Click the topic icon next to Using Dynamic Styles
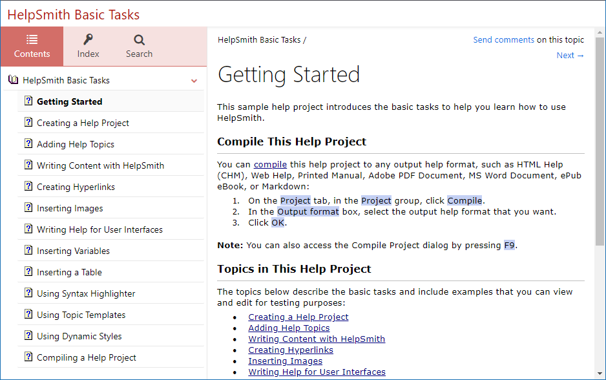The width and height of the screenshot is (606, 380). coord(28,335)
